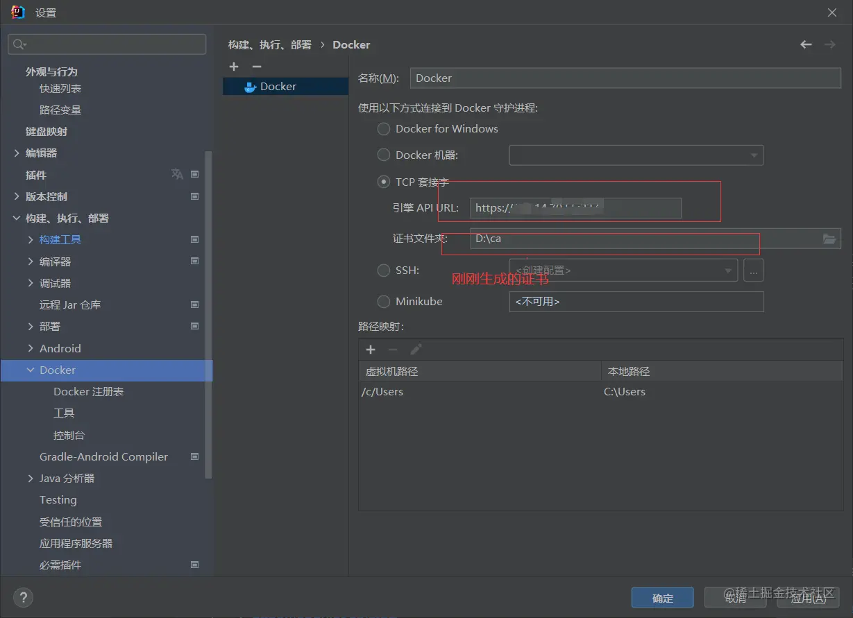The width and height of the screenshot is (853, 618).
Task: Click the settings search field
Action: pyautogui.click(x=107, y=44)
